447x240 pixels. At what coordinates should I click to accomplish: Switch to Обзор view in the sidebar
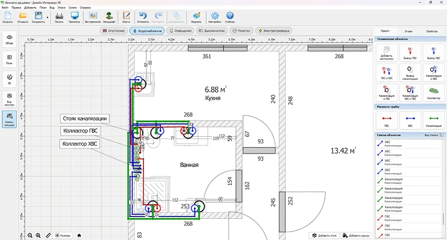click(x=9, y=40)
